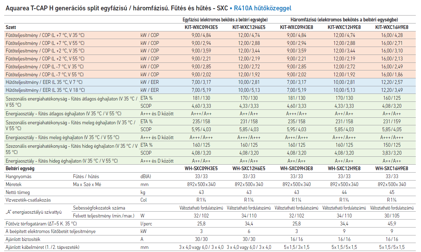This screenshot has width=421, height=252.
Task: Click the 'Egyfázisú (elektromos bekötés a beltéri egységbe)' header
Action: coord(225,19)
